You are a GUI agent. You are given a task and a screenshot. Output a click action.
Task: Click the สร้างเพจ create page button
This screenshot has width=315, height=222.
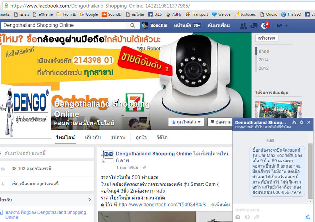coord(267,38)
